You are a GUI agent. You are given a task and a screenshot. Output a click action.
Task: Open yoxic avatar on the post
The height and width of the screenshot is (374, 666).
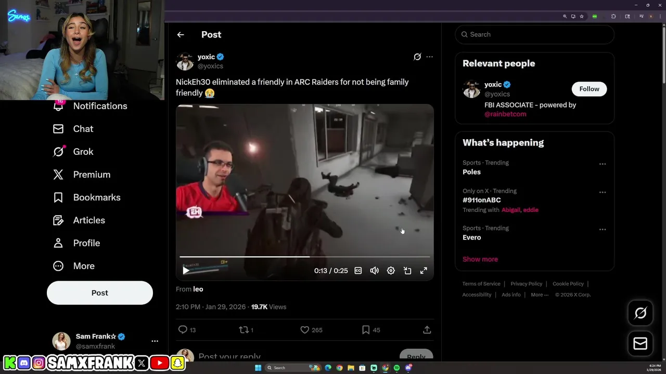(185, 61)
